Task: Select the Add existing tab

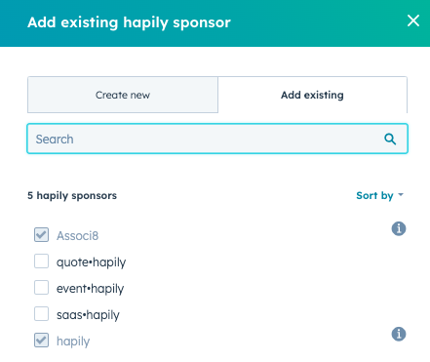Action: pyautogui.click(x=312, y=95)
